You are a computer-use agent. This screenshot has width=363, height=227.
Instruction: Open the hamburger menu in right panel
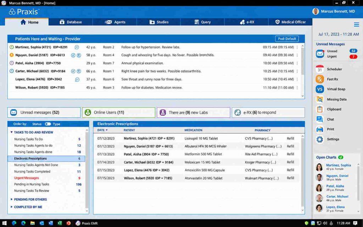pyautogui.click(x=357, y=24)
